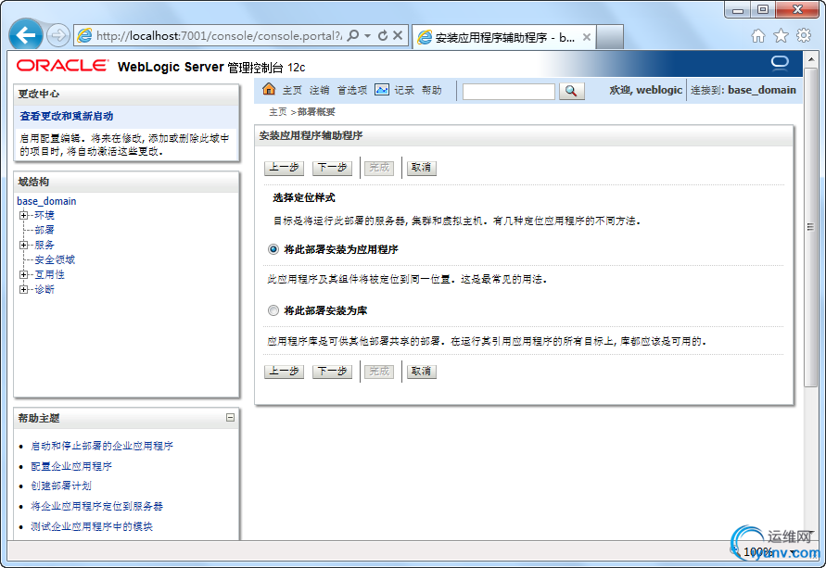Expand the 诊断 tree node
The width and height of the screenshot is (826, 568).
(23, 289)
